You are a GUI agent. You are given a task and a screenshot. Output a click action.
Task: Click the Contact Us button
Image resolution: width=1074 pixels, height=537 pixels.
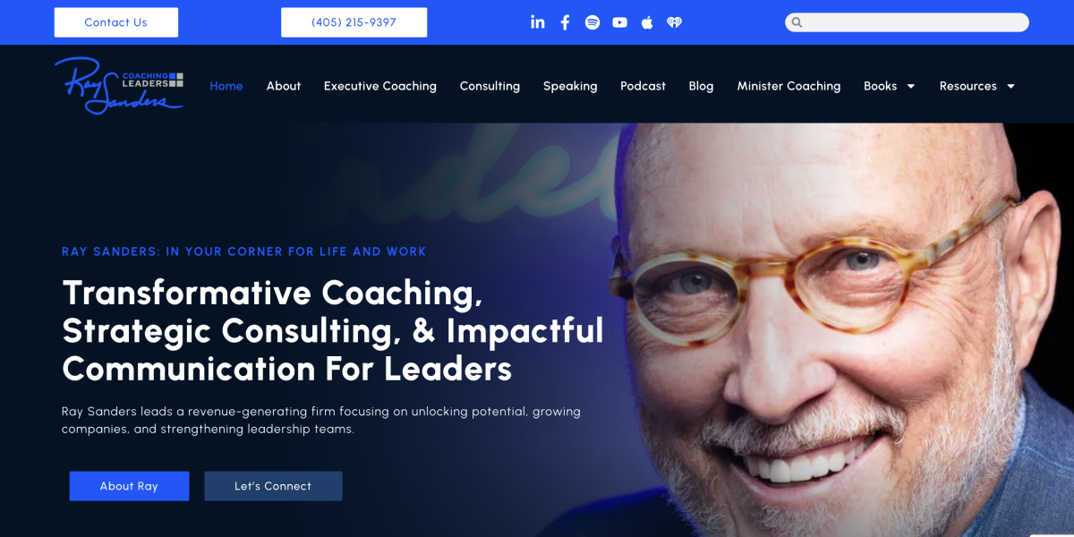tap(116, 22)
